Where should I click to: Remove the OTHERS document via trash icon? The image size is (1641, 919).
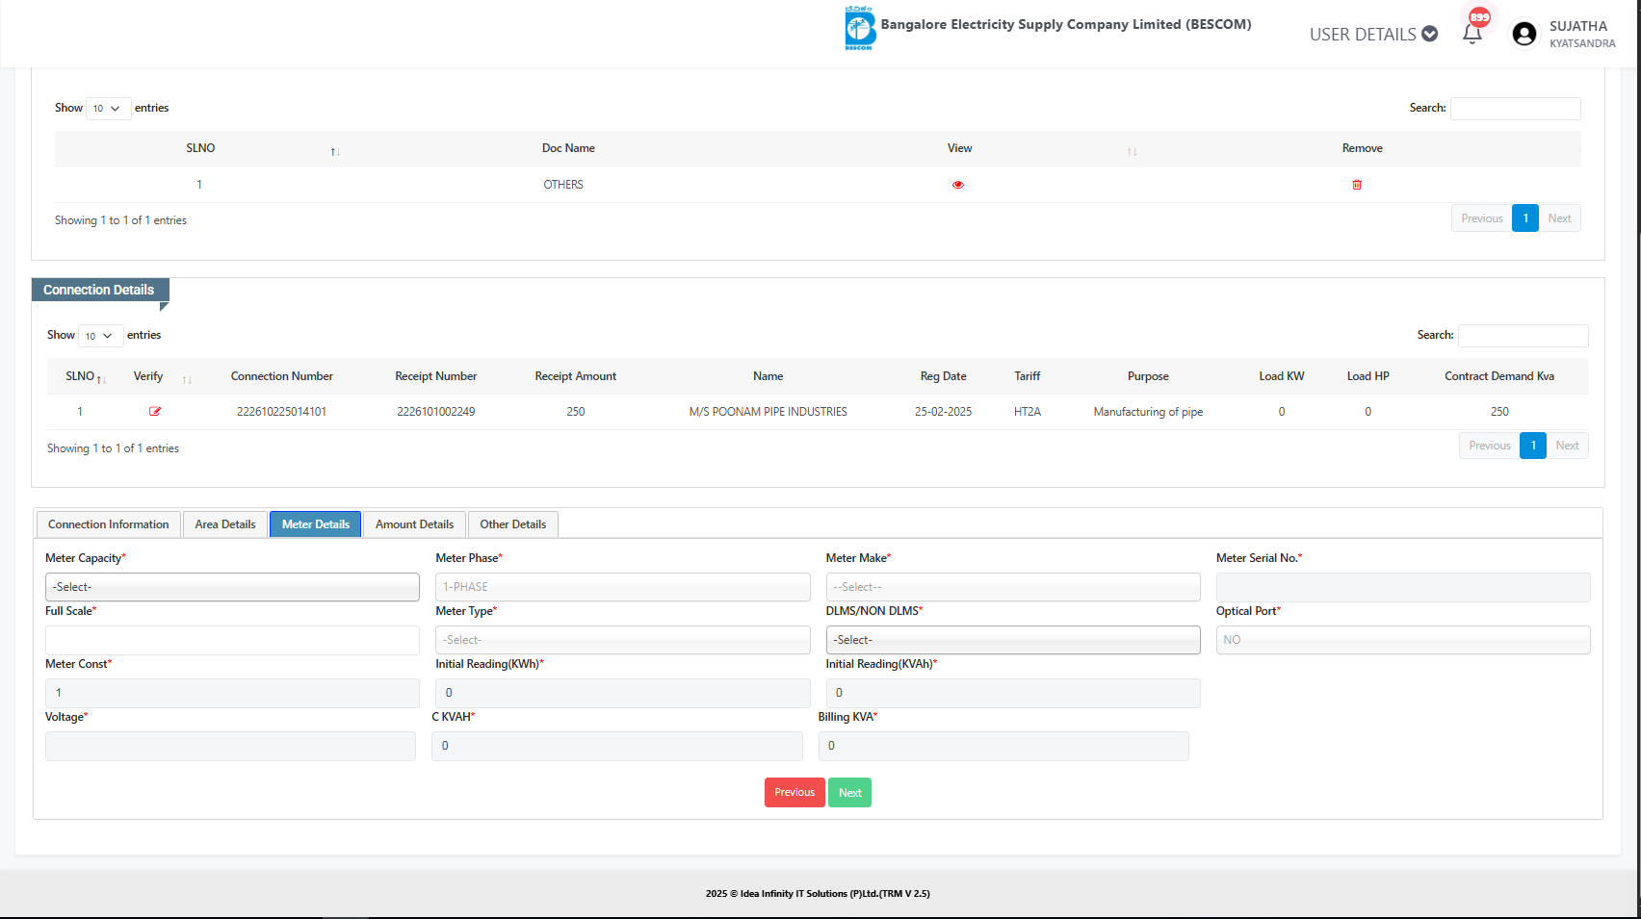[1356, 185]
